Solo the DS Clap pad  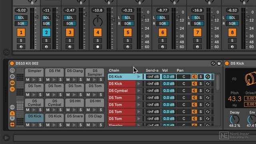(101, 125)
